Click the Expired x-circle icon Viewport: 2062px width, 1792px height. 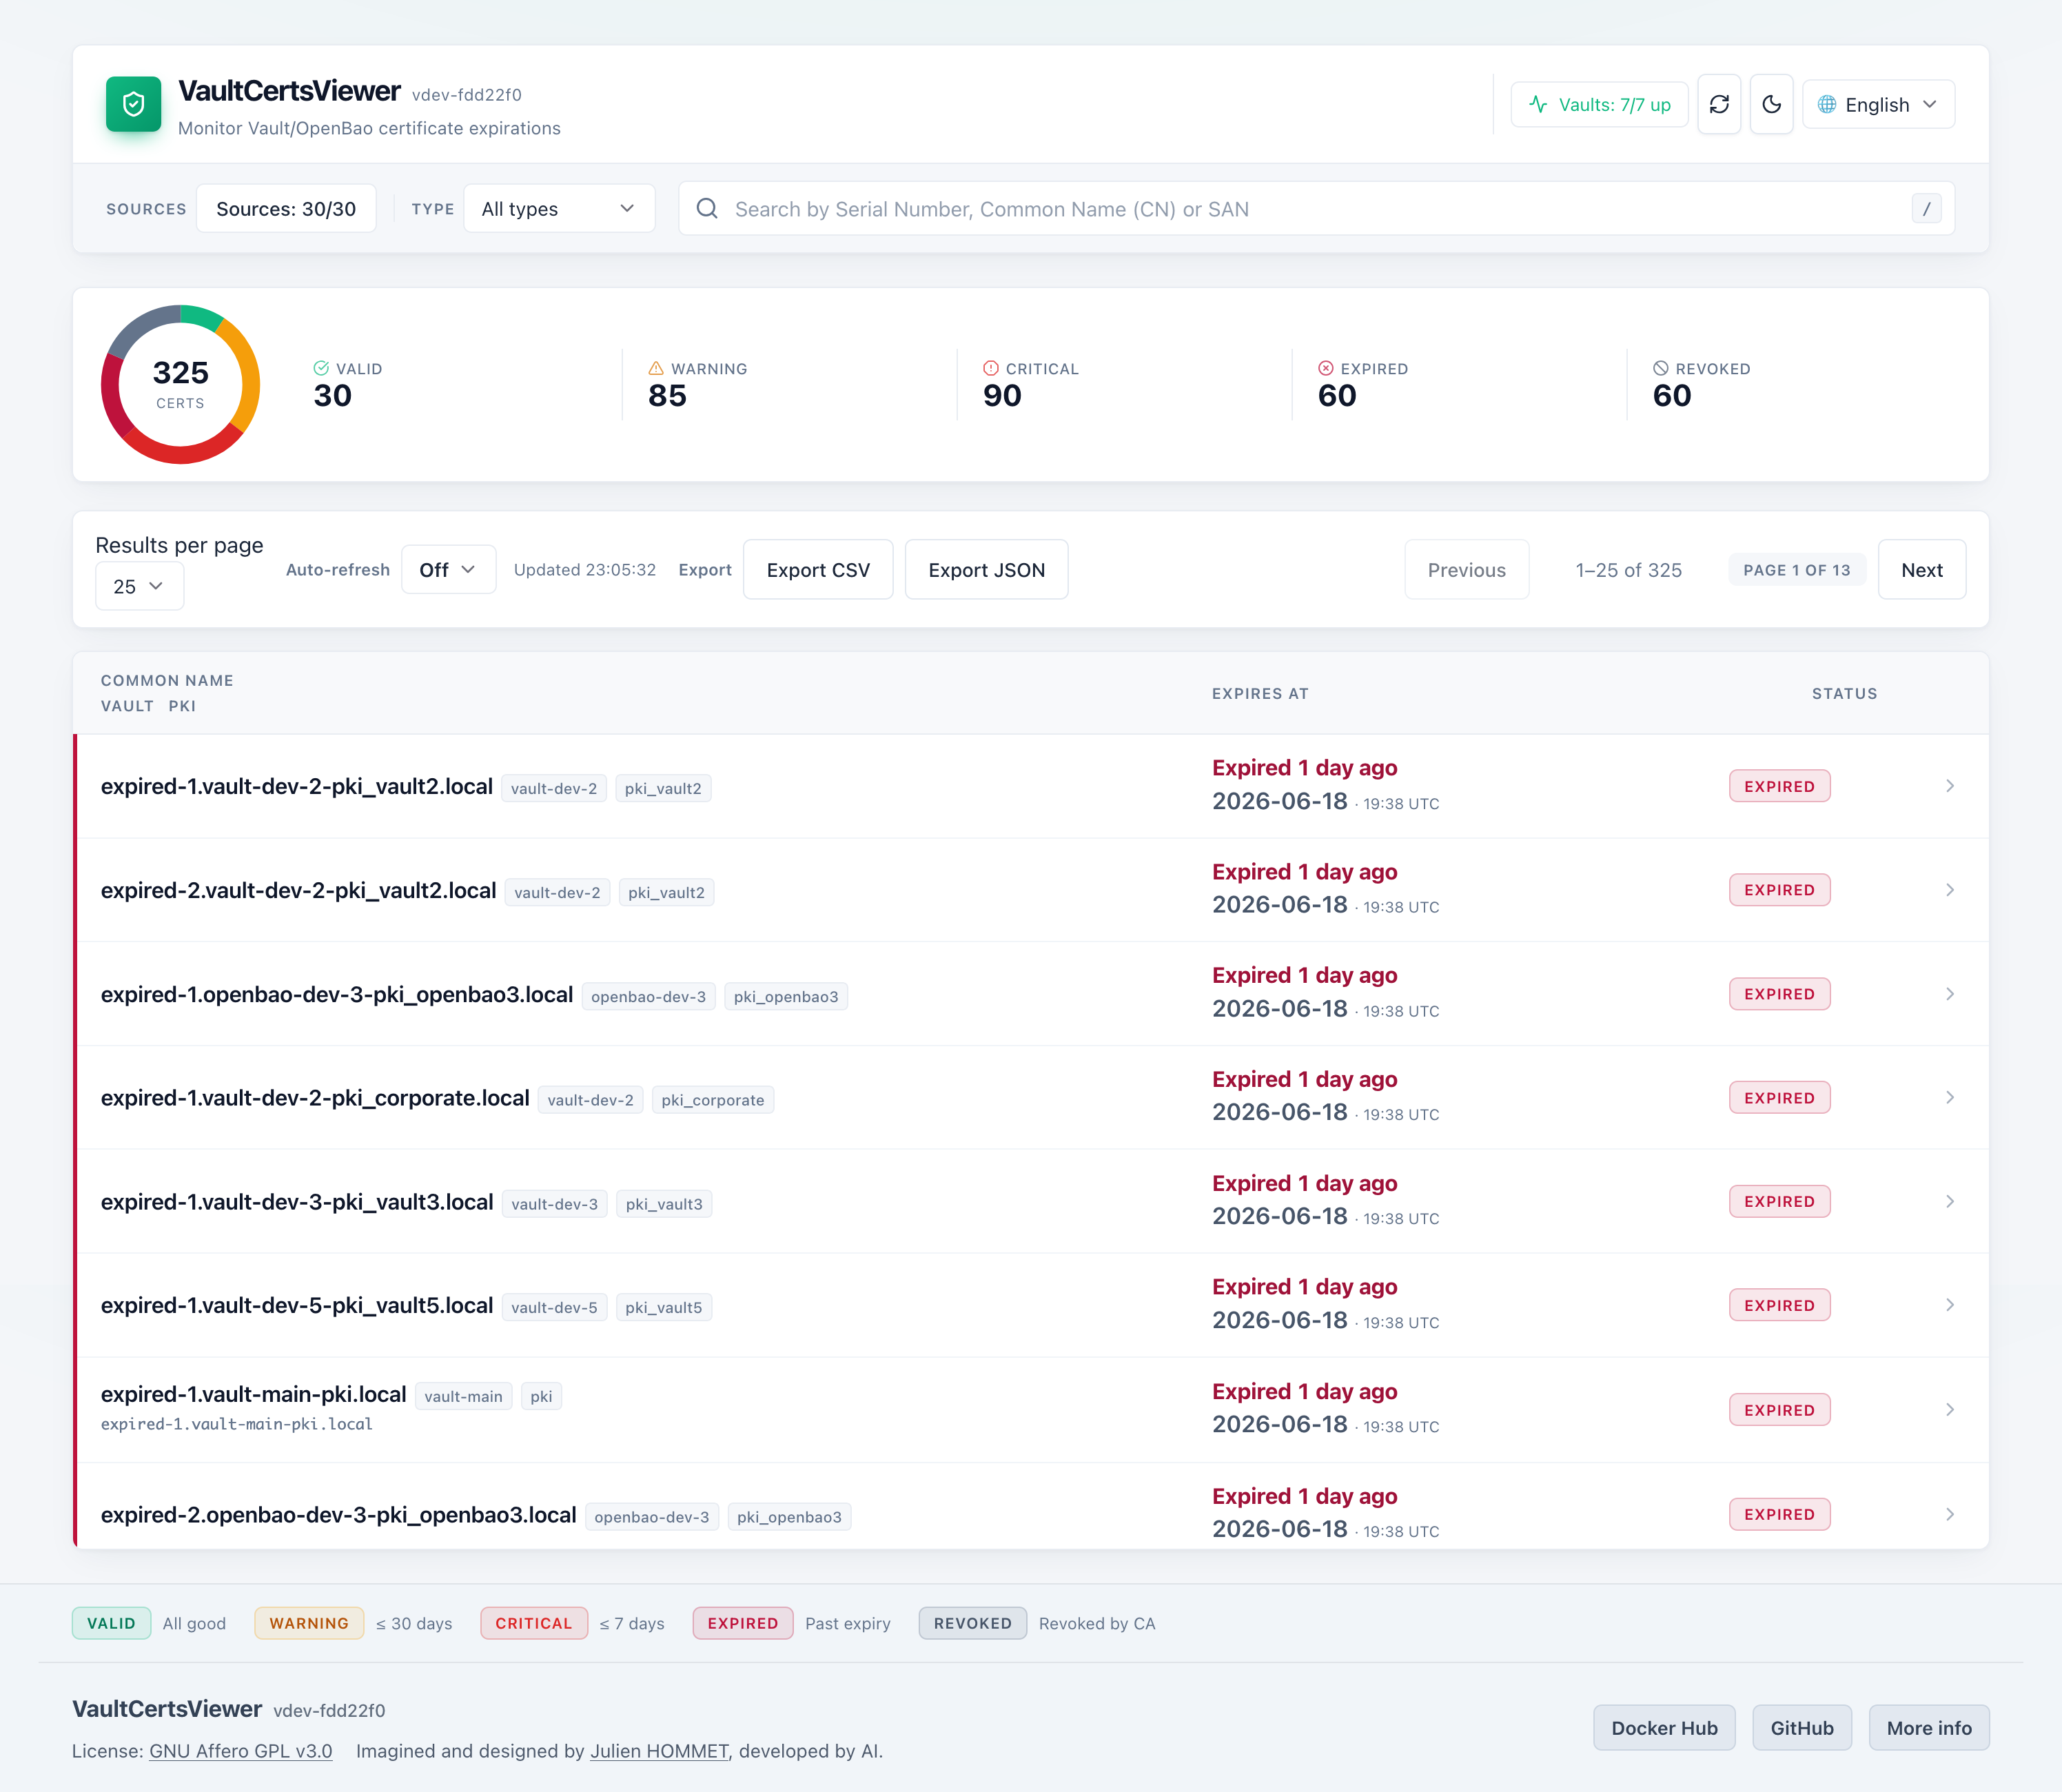point(1326,368)
